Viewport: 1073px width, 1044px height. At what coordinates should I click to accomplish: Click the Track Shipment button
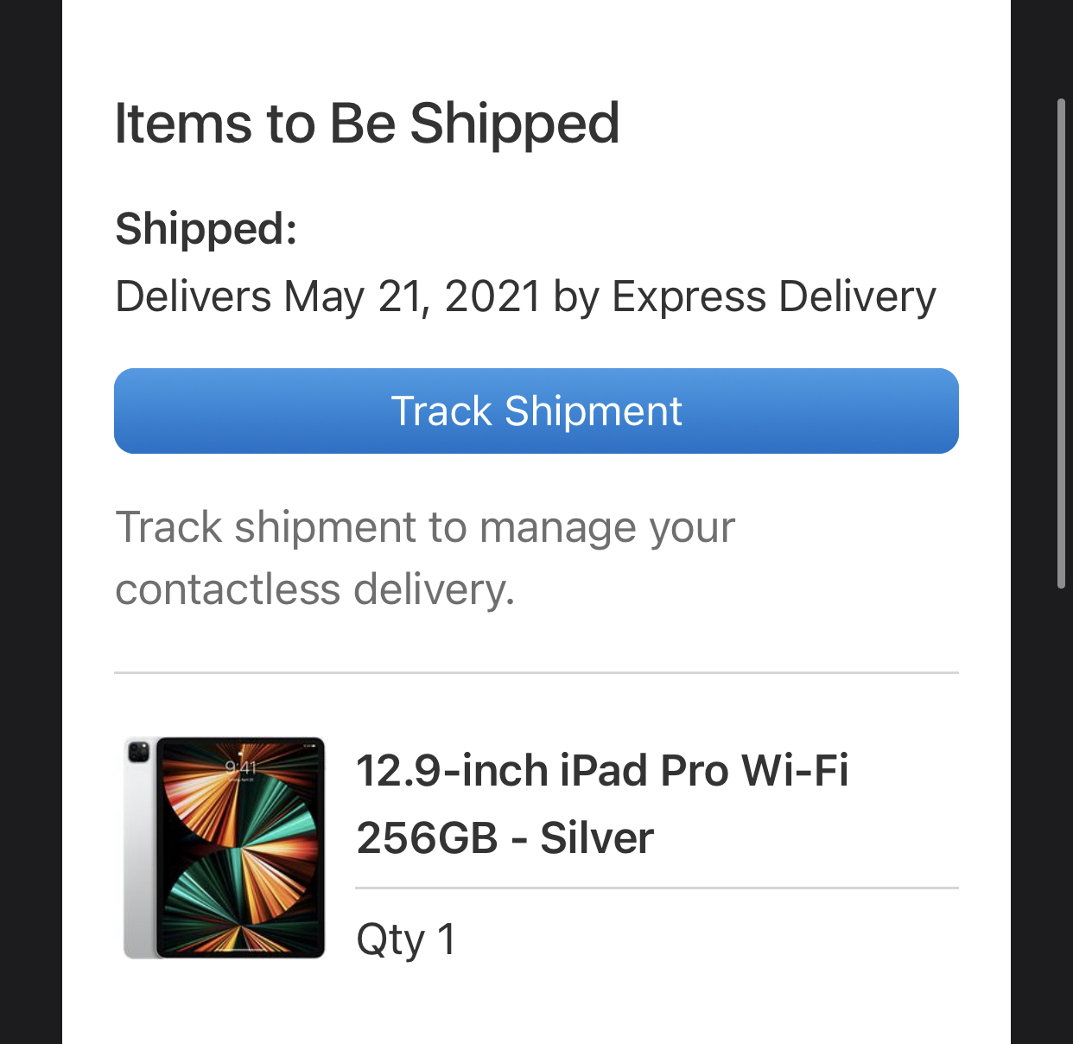(536, 411)
